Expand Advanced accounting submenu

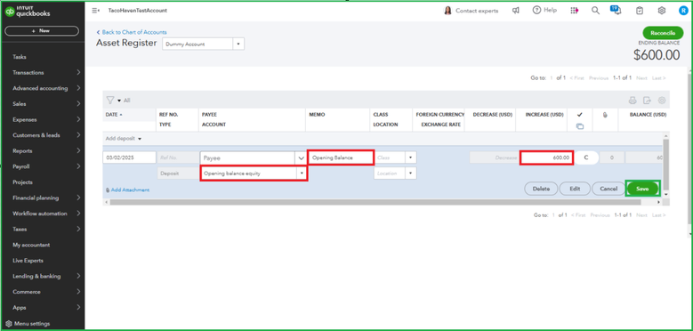click(x=78, y=88)
